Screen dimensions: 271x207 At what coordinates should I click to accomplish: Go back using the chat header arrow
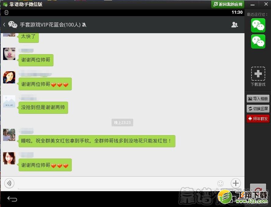click(x=4, y=25)
